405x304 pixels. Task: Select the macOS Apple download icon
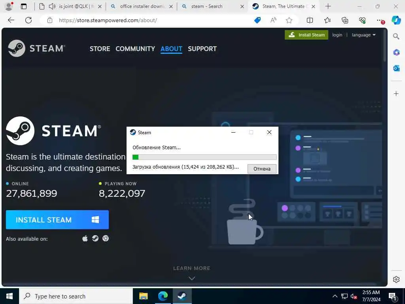pos(85,238)
